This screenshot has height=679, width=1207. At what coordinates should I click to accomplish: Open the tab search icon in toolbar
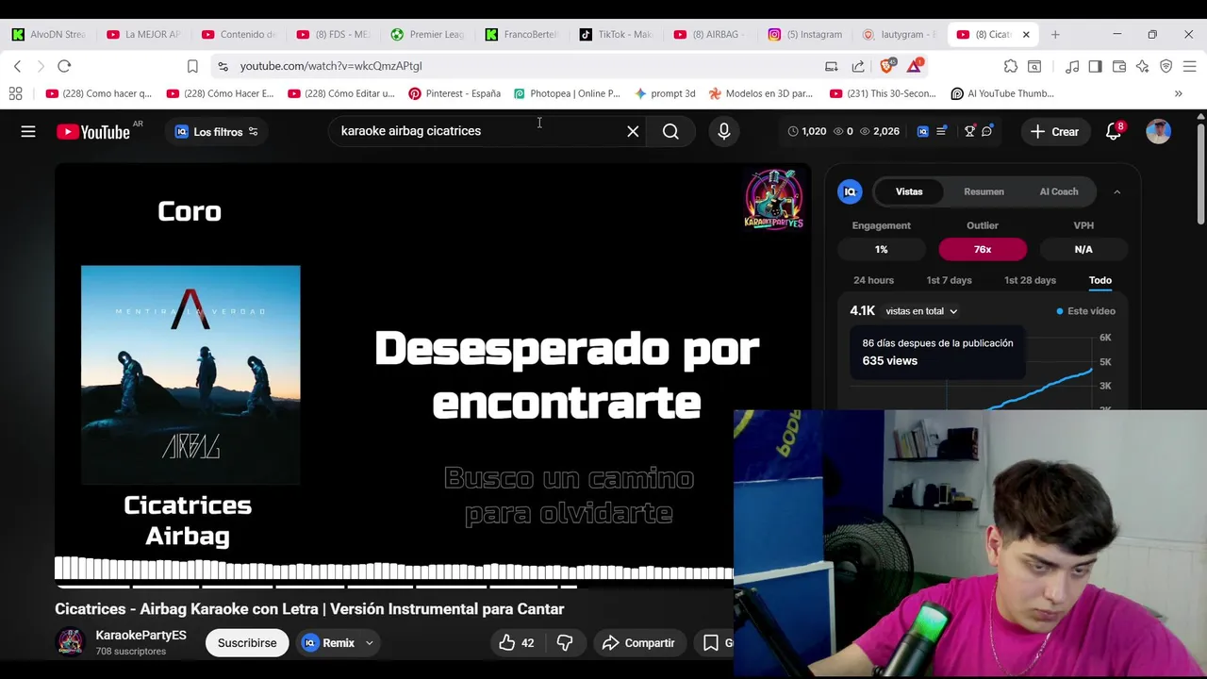coord(1034,66)
